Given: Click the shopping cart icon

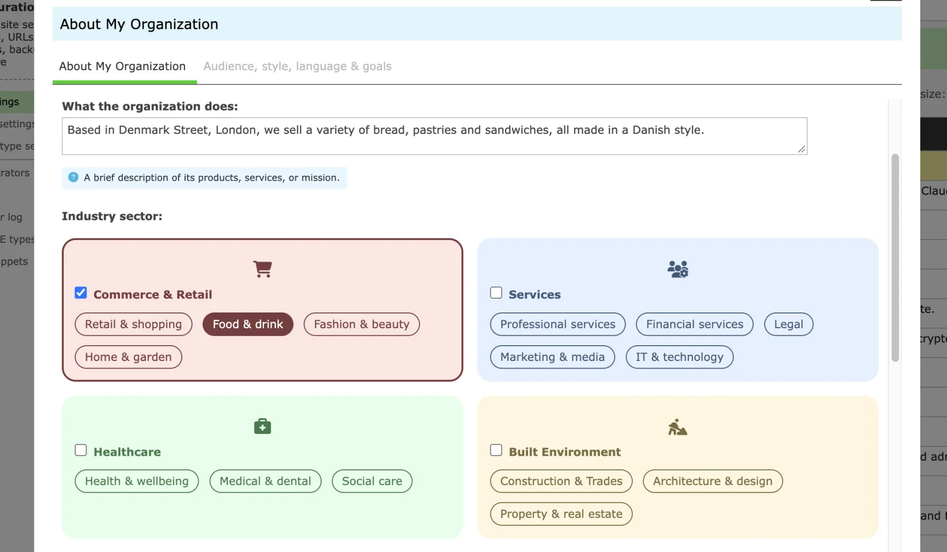Looking at the screenshot, I should point(262,269).
